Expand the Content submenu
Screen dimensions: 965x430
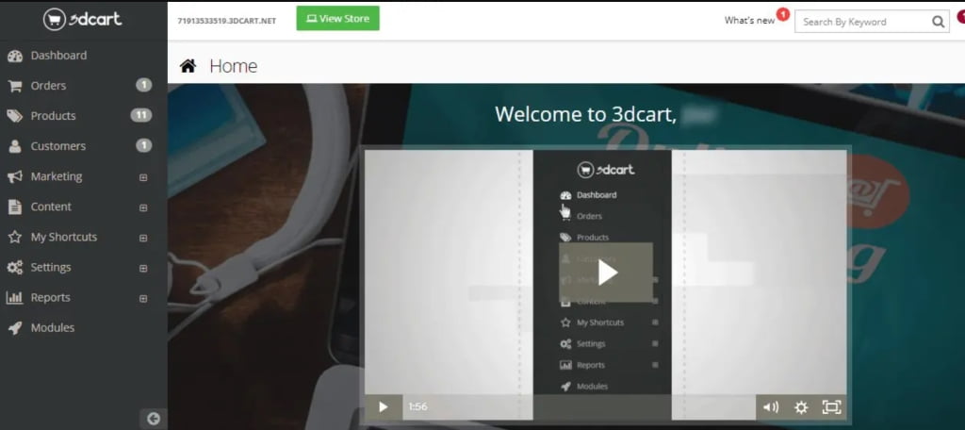coord(143,207)
